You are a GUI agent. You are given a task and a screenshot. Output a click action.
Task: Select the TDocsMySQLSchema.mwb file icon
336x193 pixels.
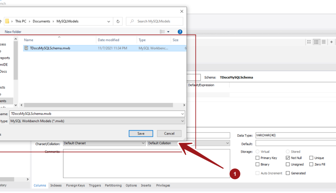click(x=26, y=48)
